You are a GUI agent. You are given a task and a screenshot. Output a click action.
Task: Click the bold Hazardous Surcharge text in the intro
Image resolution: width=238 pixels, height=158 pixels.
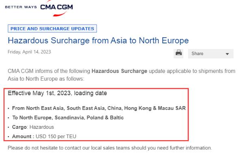point(119,71)
